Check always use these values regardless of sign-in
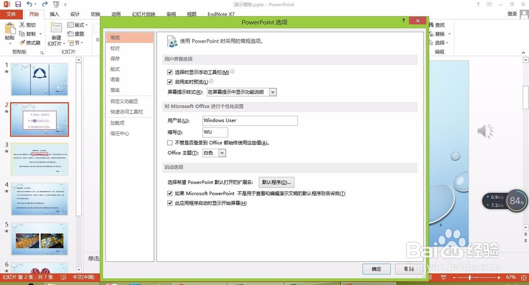The height and width of the screenshot is (285, 529). point(170,143)
